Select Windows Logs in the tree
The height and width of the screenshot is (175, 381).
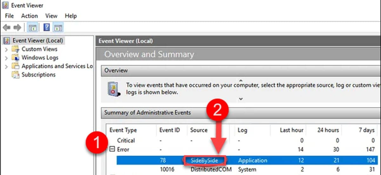click(40, 58)
